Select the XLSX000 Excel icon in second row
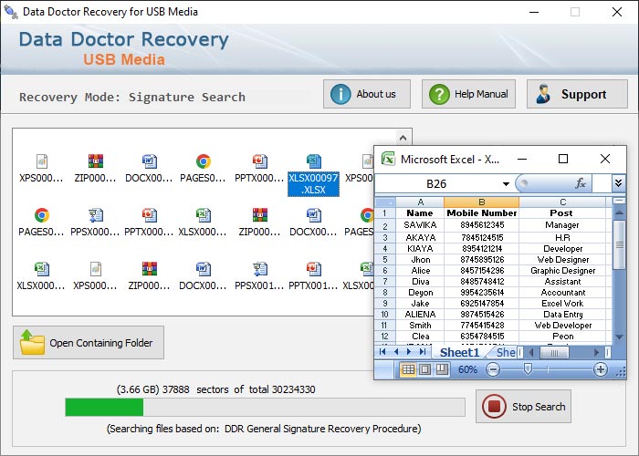Viewport: 639px width, 456px height. (203, 215)
